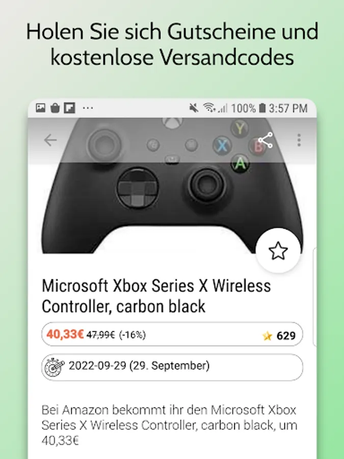
Task: Open the three-dot overflow menu
Action: (299, 140)
